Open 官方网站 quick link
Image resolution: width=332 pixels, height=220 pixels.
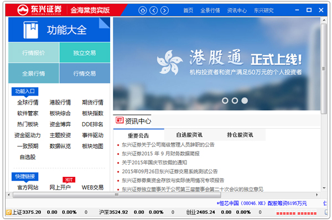[28, 187]
